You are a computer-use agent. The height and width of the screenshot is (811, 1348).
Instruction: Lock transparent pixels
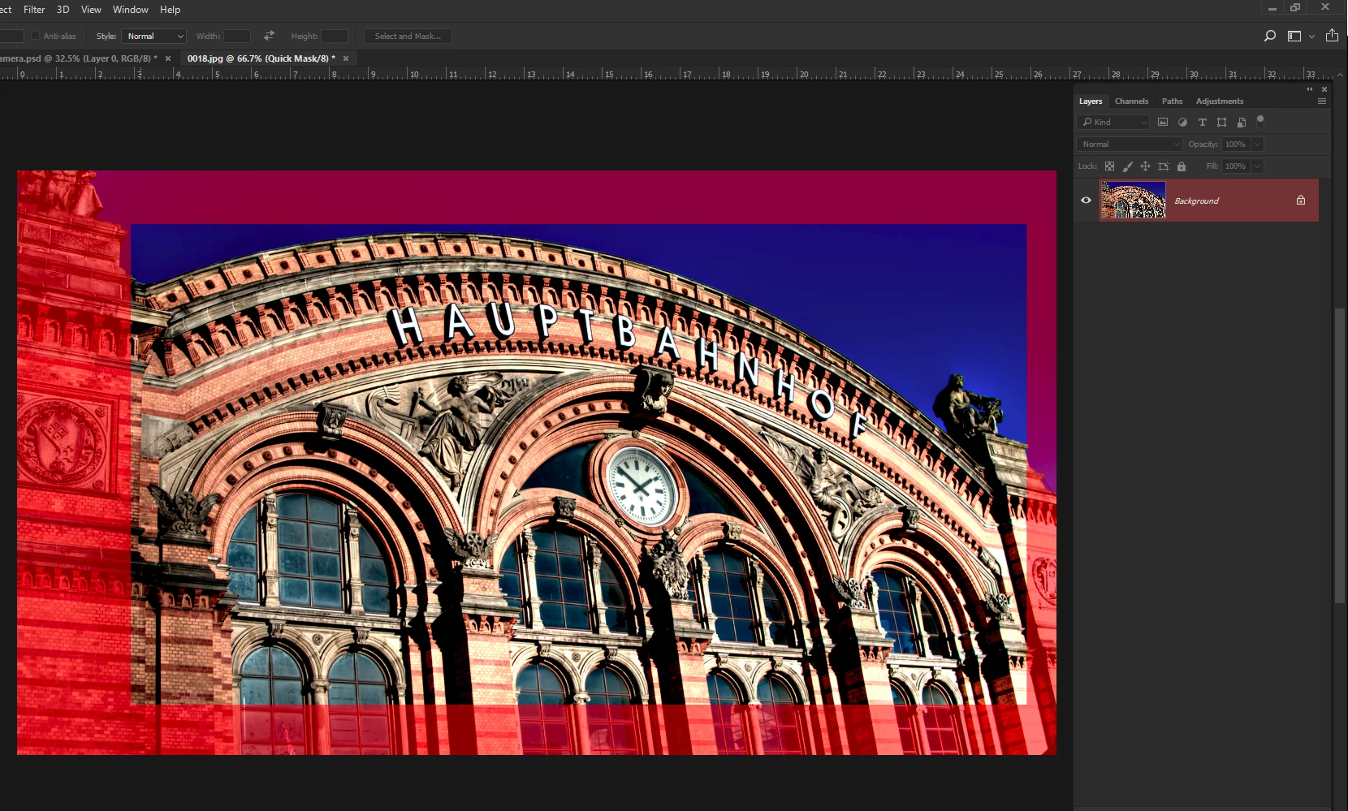pos(1109,166)
